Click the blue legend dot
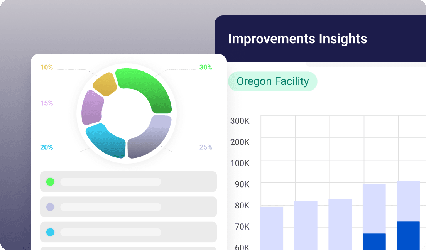The height and width of the screenshot is (250, 426). pyautogui.click(x=50, y=232)
